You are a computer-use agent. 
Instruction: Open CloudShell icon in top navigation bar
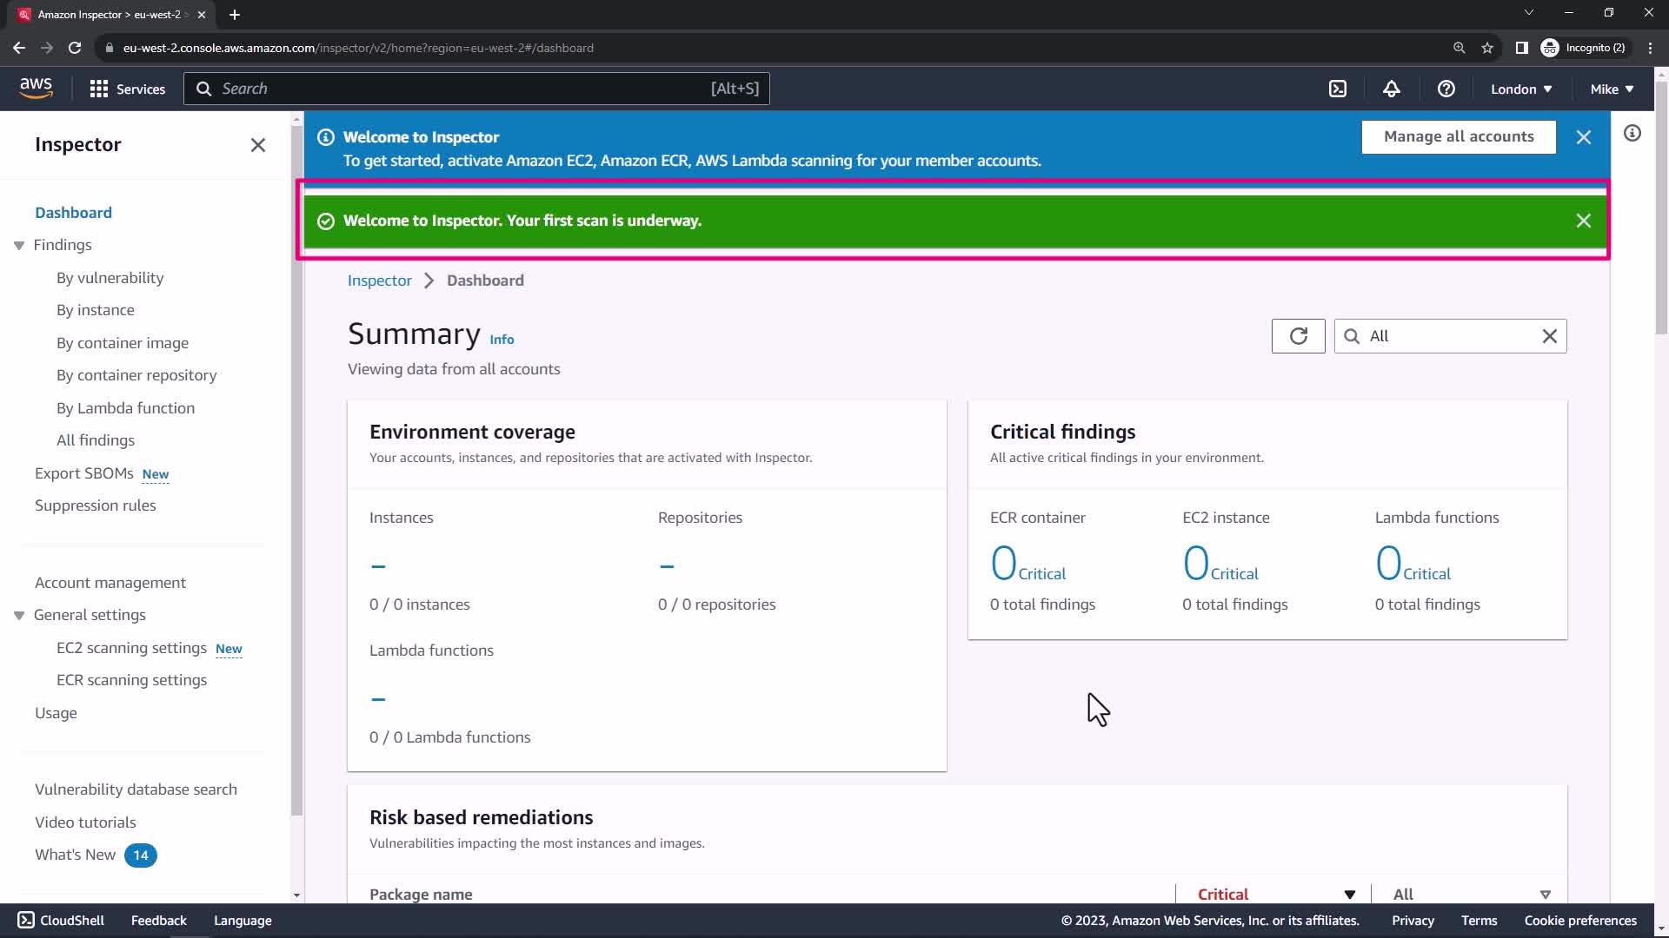coord(1338,89)
